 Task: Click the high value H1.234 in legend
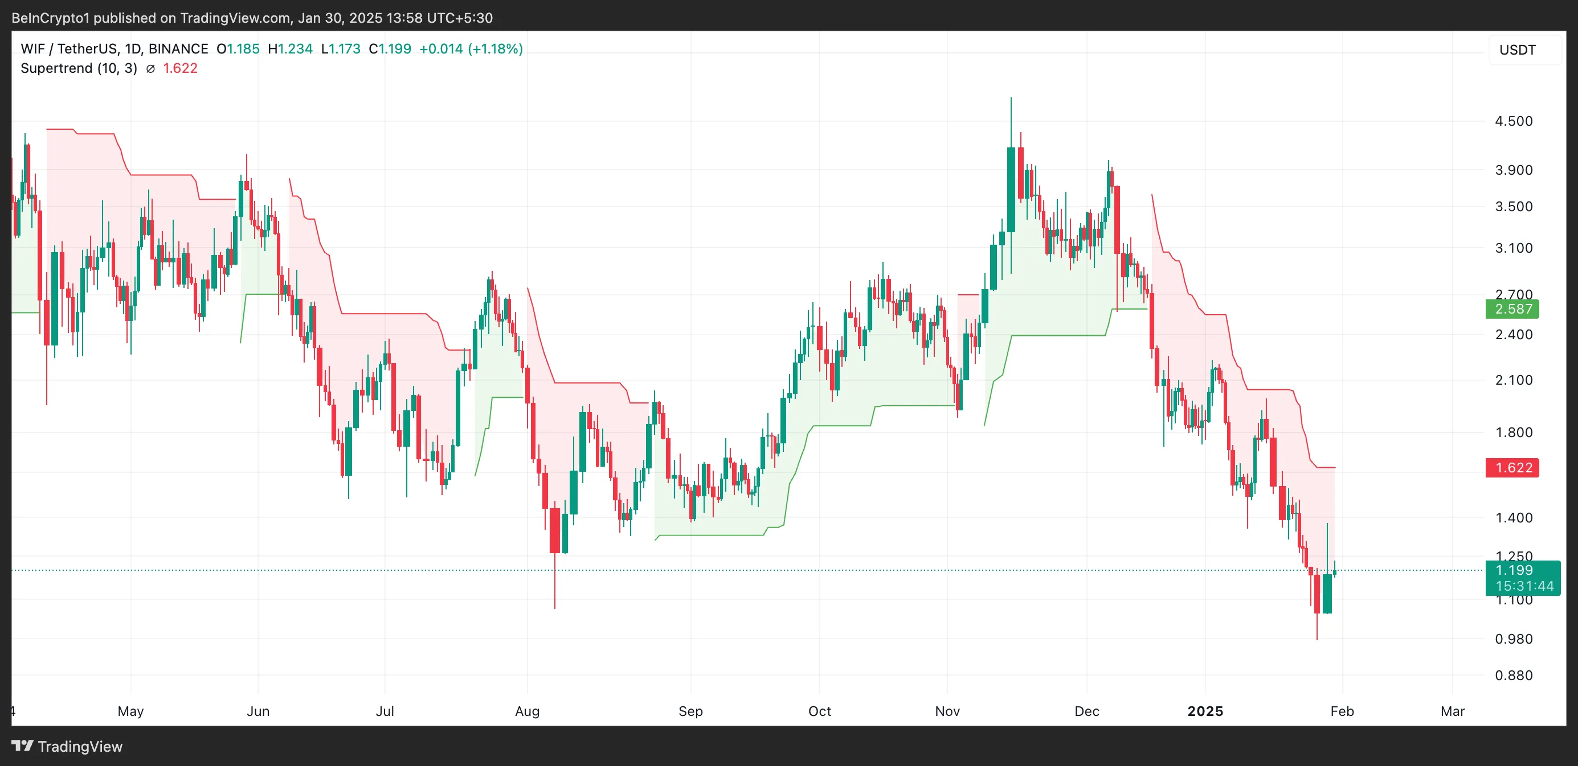coord(291,49)
